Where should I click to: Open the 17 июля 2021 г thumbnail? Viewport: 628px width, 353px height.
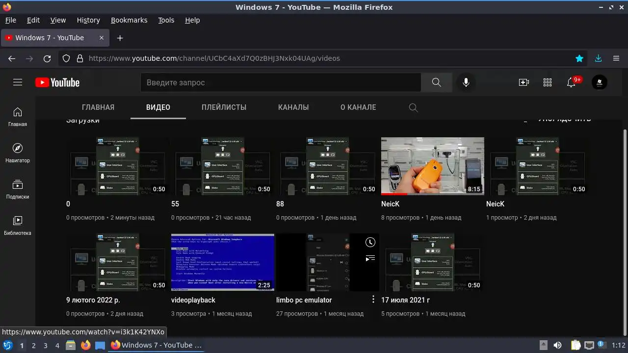pos(433,262)
